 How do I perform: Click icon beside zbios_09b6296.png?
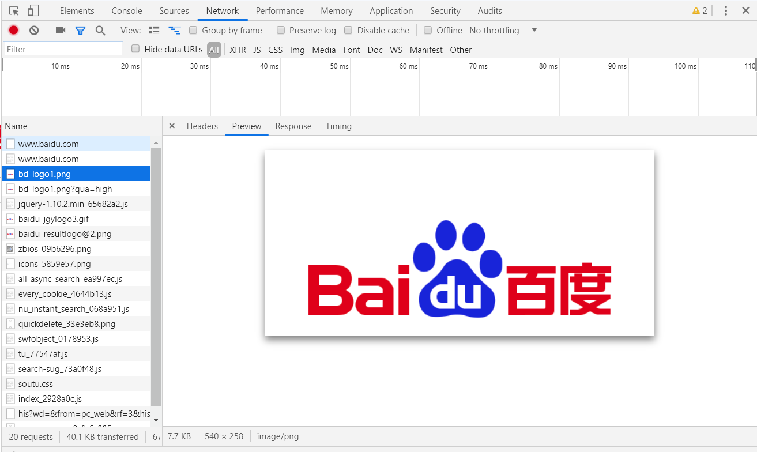10,248
